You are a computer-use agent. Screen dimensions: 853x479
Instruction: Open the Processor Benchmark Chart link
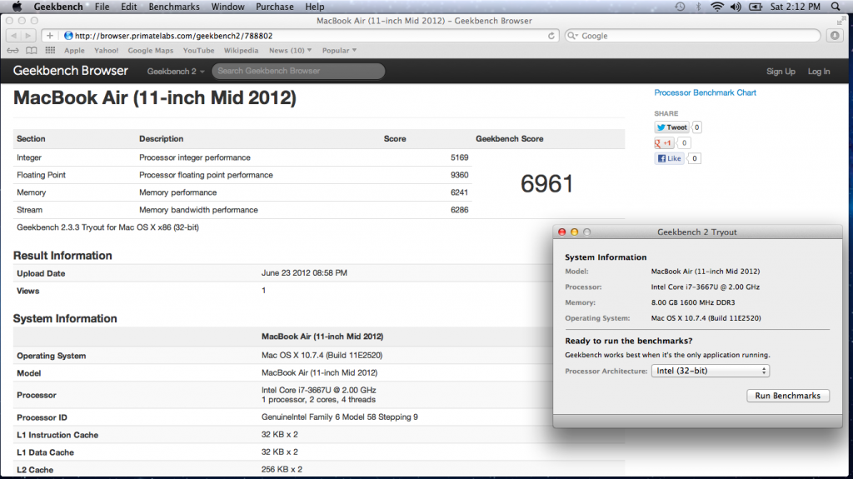(x=705, y=92)
